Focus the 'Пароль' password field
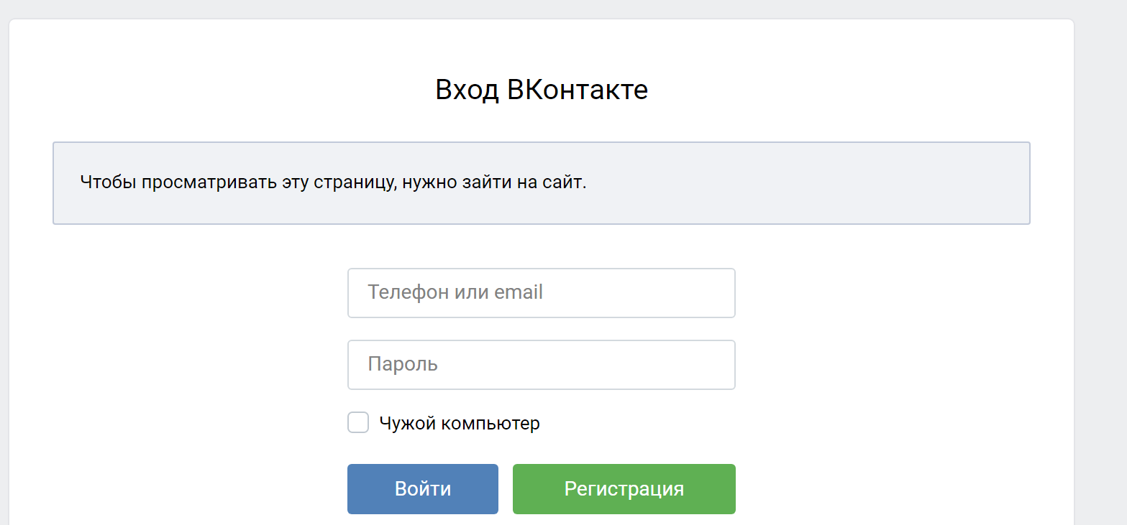This screenshot has height=525, width=1127. (x=541, y=365)
